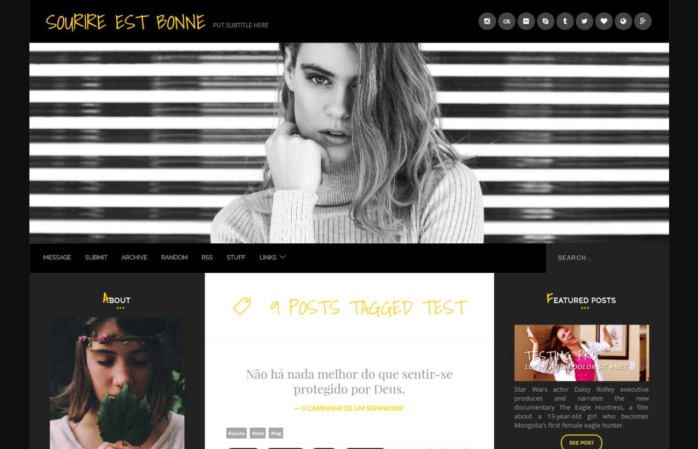Open the Google Plus social icon
The image size is (698, 449).
point(643,21)
